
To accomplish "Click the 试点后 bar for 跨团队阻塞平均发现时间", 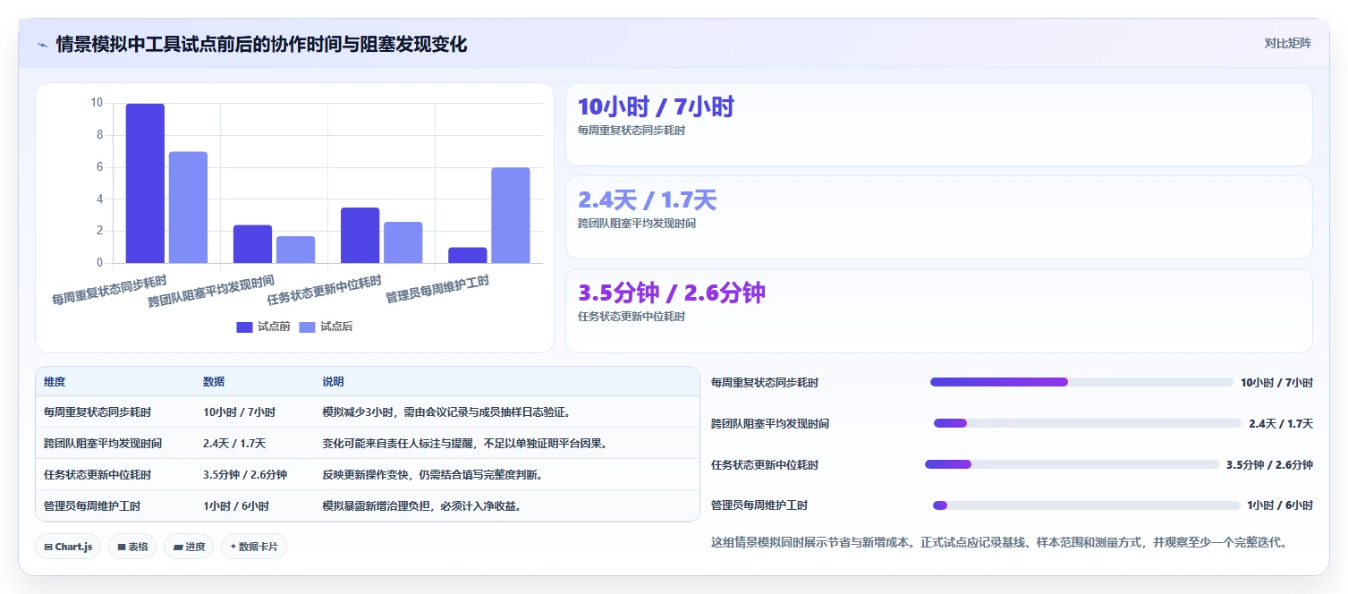I will coord(295,250).
